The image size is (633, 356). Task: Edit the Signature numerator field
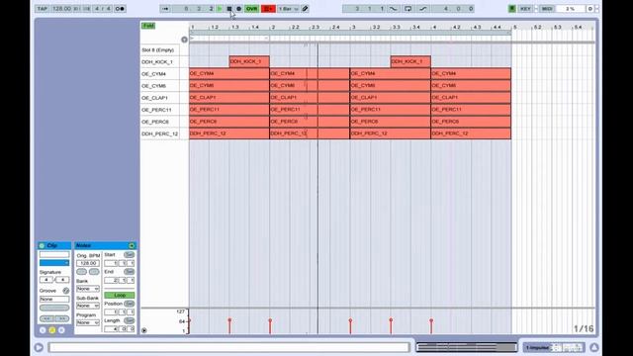(46, 280)
